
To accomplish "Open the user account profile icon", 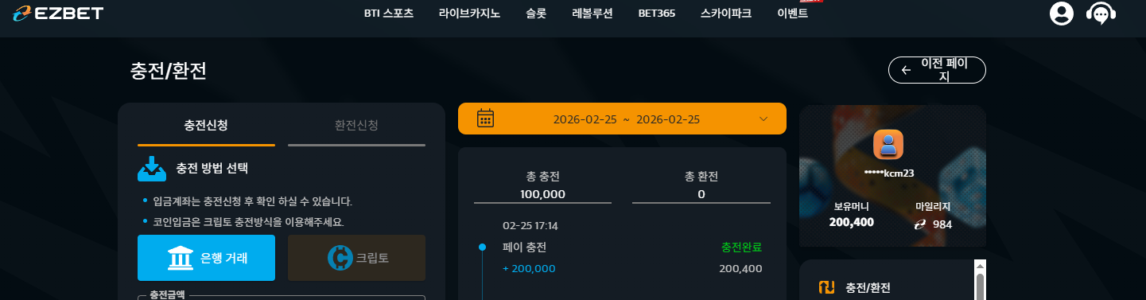I will pos(1062,14).
